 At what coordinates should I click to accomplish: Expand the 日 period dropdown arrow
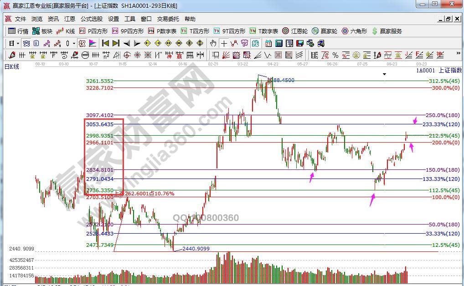pyautogui.click(x=18, y=43)
